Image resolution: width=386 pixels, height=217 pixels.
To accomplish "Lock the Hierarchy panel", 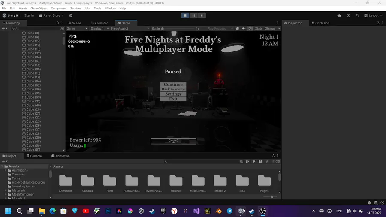I will point(57,23).
